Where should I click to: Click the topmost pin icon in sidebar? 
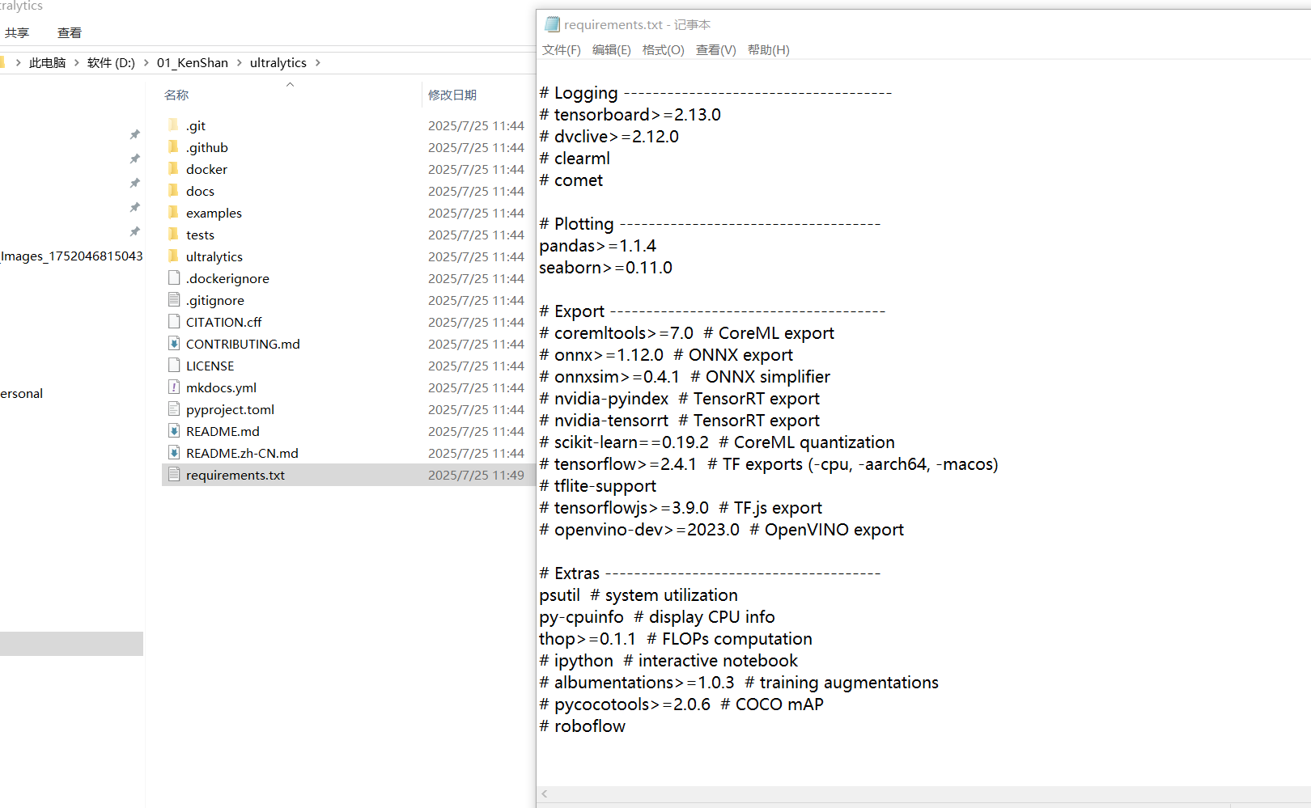(135, 134)
